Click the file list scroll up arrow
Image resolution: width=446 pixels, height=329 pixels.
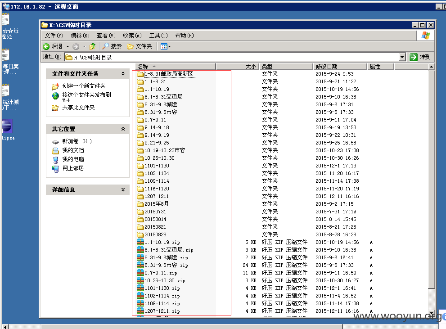pos(431,67)
